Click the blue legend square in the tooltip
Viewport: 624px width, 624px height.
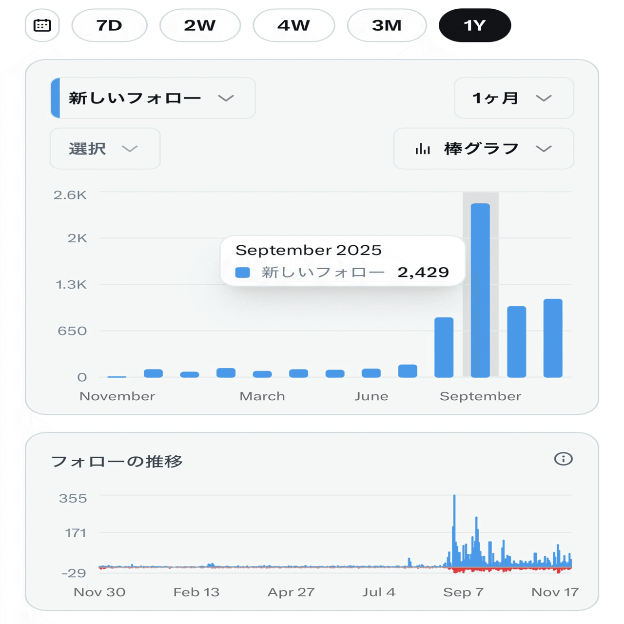pos(243,272)
